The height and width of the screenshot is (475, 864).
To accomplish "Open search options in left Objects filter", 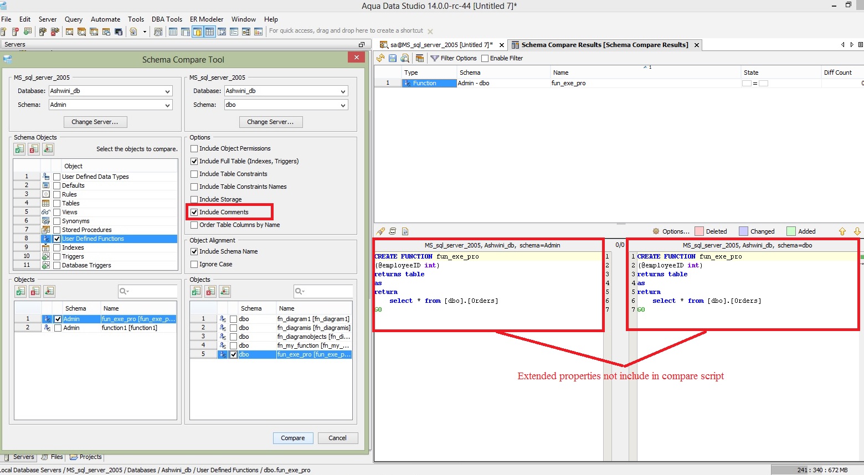I will [125, 291].
